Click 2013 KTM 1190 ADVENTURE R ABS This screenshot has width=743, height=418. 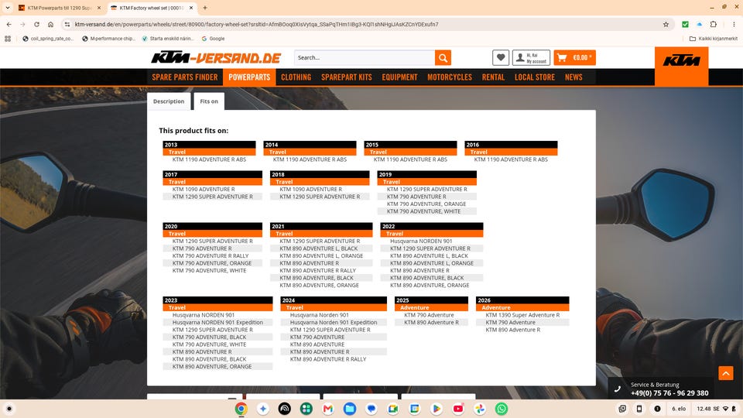(209, 159)
